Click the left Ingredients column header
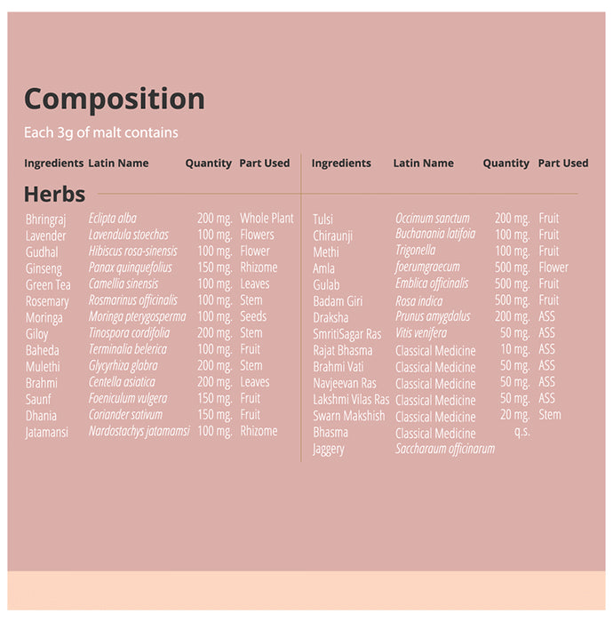Viewport: 613px width, 622px height. point(53,163)
